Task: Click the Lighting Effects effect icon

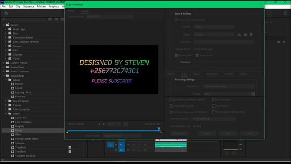Action: pyautogui.click(x=13, y=92)
